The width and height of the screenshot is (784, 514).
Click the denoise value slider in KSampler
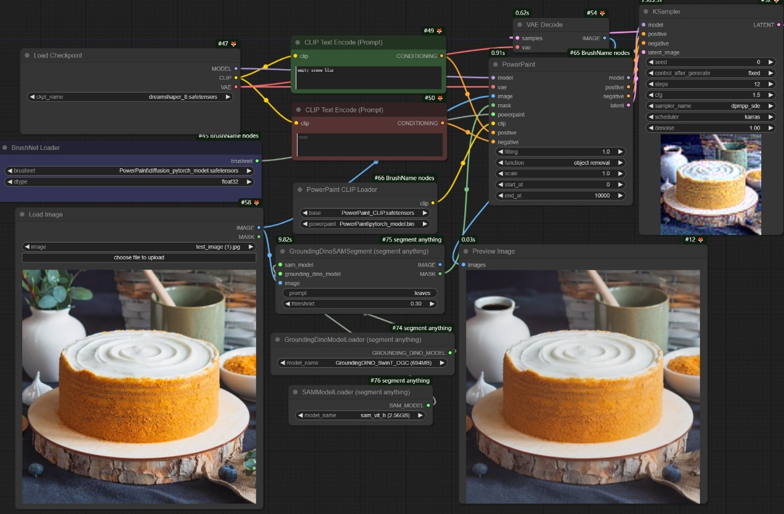pos(711,128)
